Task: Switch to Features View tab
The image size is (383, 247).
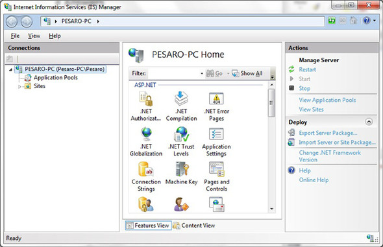Action: coord(148,226)
